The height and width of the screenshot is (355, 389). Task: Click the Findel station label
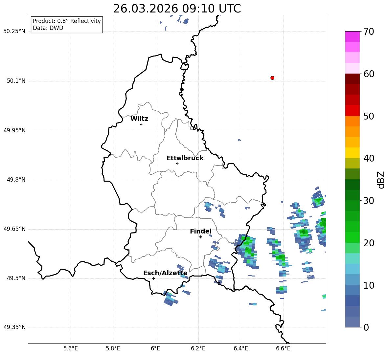tap(201, 231)
